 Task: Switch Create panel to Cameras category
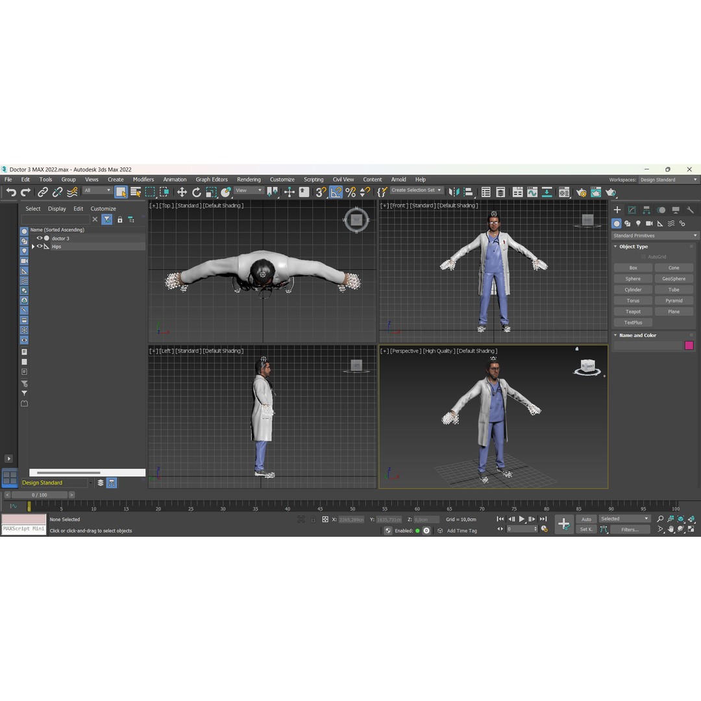[x=649, y=223]
